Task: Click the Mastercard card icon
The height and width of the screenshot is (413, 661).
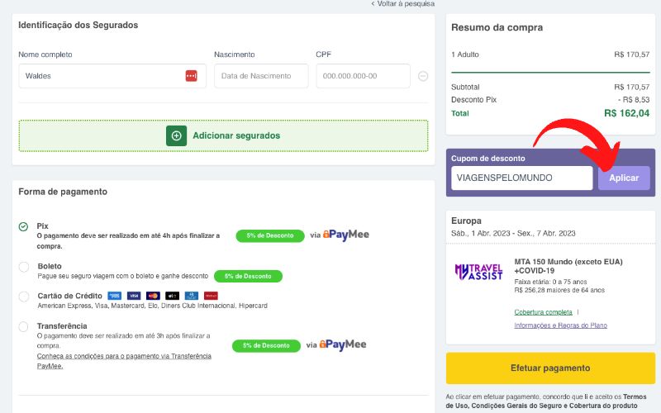Action: pyautogui.click(x=153, y=296)
